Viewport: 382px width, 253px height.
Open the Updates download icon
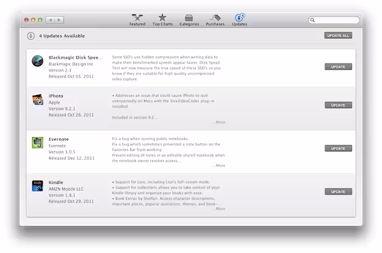click(240, 17)
